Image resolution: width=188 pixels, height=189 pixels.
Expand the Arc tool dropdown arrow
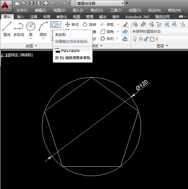click(43, 39)
